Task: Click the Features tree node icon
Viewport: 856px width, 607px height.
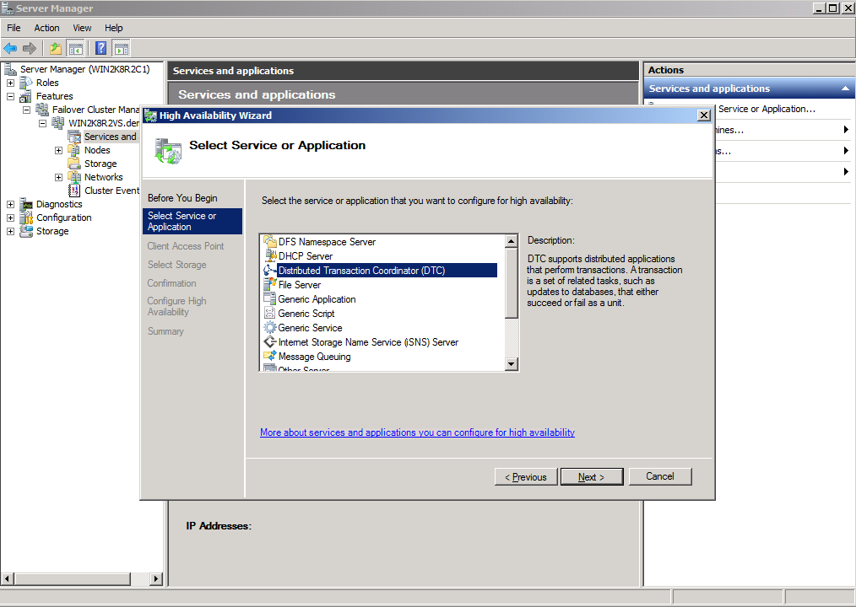Action: coord(25,97)
